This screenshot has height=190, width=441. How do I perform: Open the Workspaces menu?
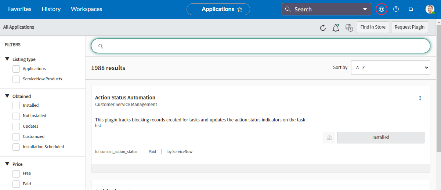pos(87,9)
